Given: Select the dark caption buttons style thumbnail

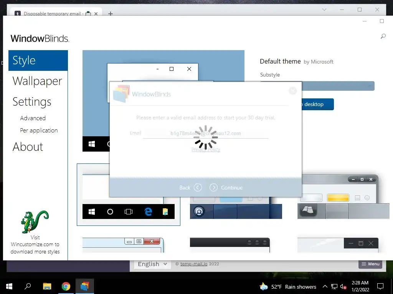Looking at the screenshot, I should [x=338, y=245].
